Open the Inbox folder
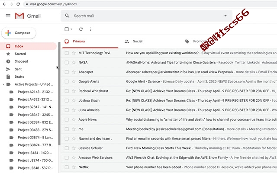277x173 pixels. coord(28,46)
